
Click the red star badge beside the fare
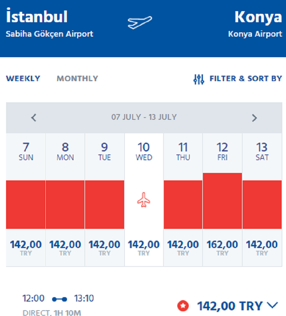click(x=183, y=306)
